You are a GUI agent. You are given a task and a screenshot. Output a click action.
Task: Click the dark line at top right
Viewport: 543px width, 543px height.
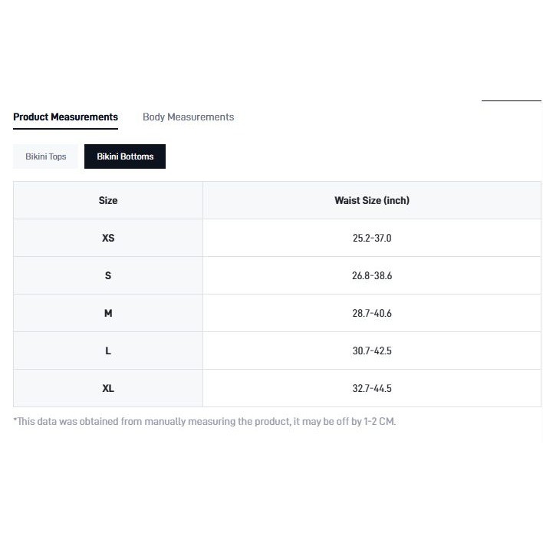512,100
